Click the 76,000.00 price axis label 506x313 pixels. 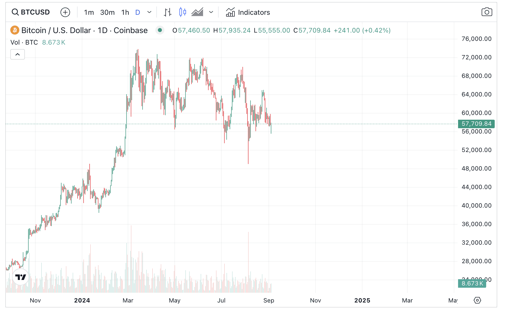tap(476, 39)
